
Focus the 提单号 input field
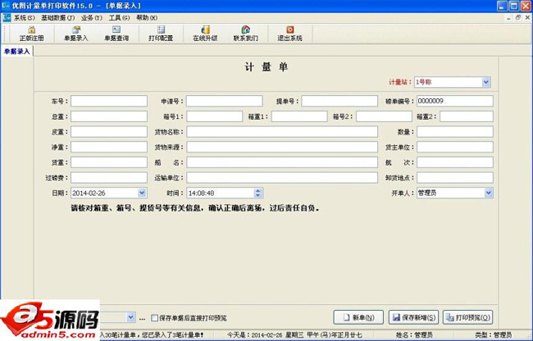point(339,101)
